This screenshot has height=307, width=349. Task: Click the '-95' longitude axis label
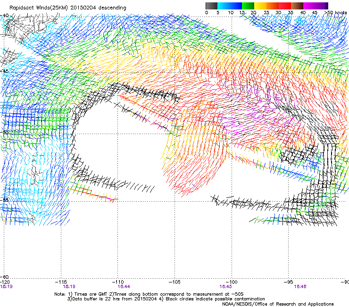coord(289,282)
